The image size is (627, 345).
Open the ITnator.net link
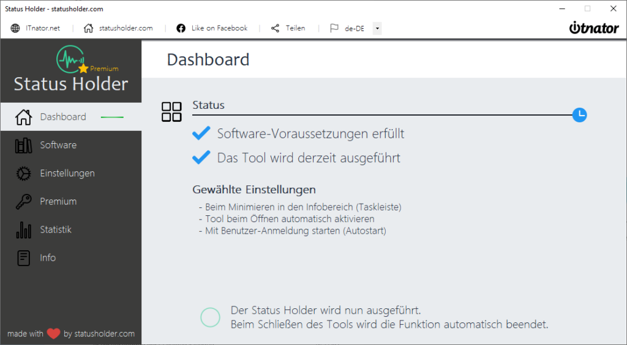[x=43, y=28]
